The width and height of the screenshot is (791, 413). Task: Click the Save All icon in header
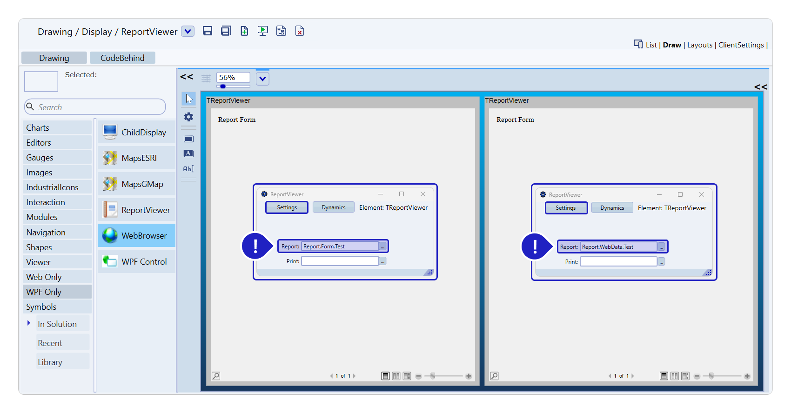click(x=226, y=31)
